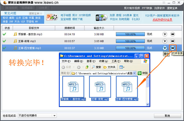This screenshot has height=121, width=184.
Task: Open 刻录软件 in top bar
Action: tap(159, 8)
